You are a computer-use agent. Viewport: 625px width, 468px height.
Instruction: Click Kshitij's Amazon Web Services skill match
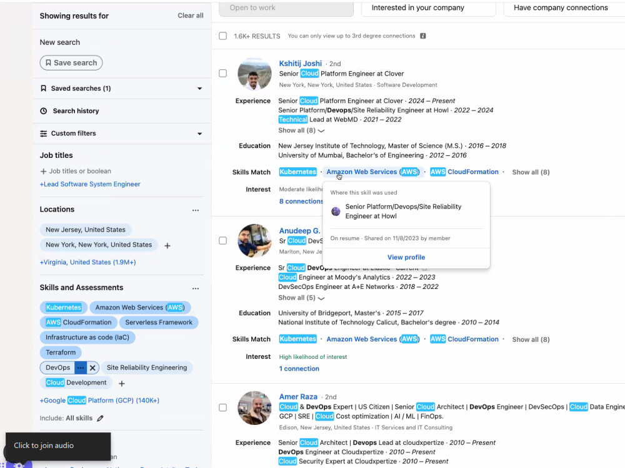[x=372, y=172]
